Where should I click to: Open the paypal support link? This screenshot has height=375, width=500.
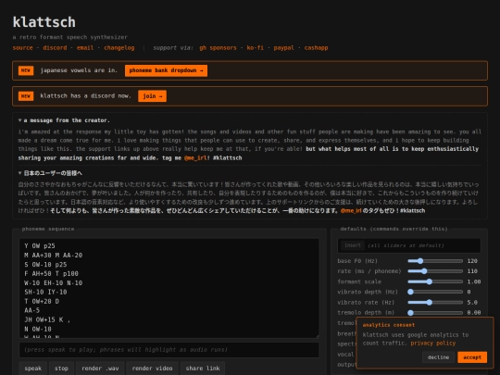coord(284,48)
